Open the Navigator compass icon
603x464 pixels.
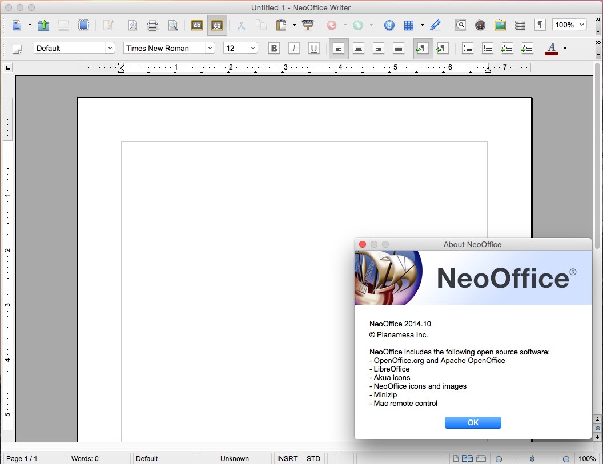click(480, 25)
